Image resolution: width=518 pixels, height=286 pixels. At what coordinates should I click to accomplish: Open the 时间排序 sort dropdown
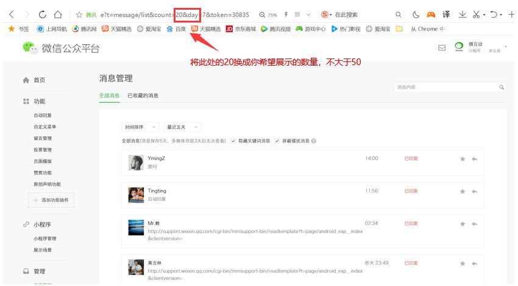[x=140, y=127]
